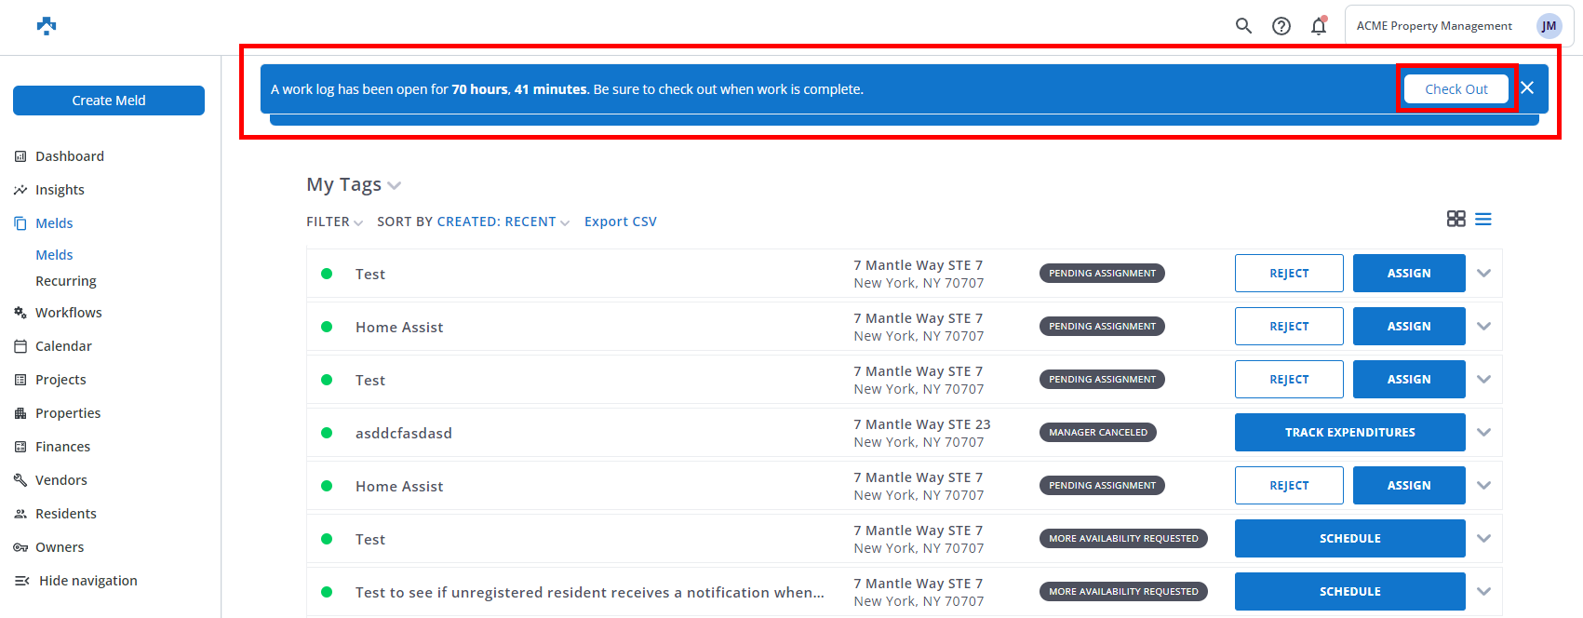The height and width of the screenshot is (618, 1583).
Task: Dismiss the work log banner
Action: coord(1527,88)
